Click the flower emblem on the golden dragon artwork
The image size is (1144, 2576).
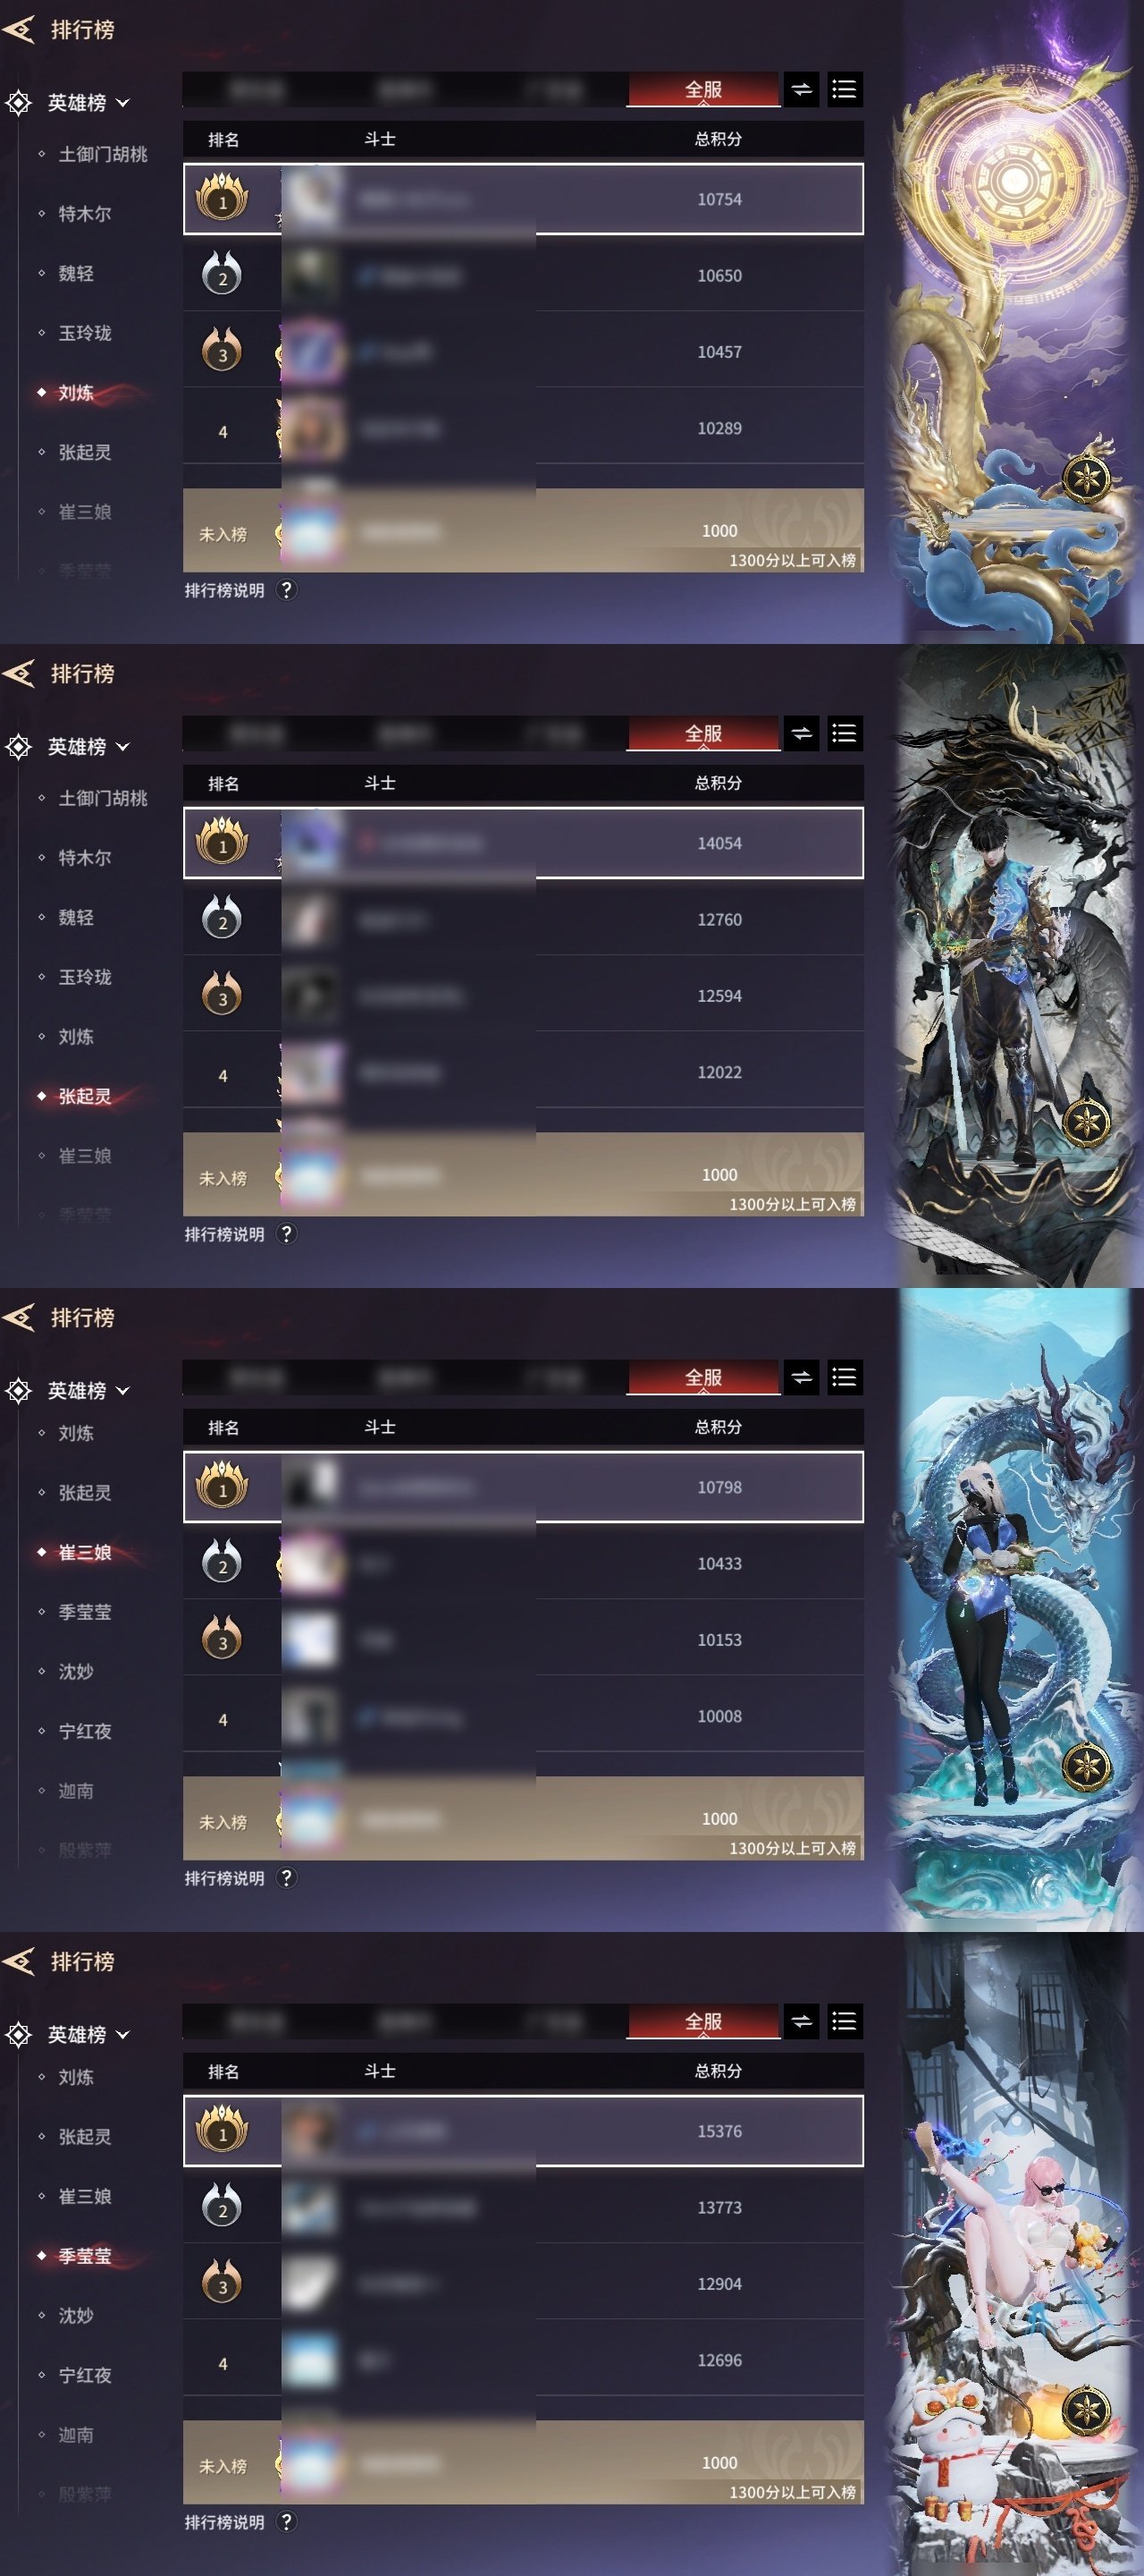point(1086,478)
